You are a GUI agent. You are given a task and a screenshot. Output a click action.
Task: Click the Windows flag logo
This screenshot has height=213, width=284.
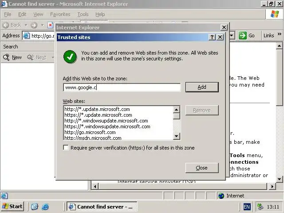(275, 14)
